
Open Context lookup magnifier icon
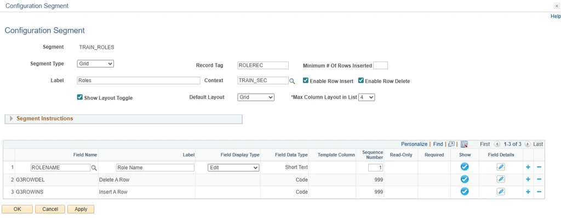coord(292,81)
